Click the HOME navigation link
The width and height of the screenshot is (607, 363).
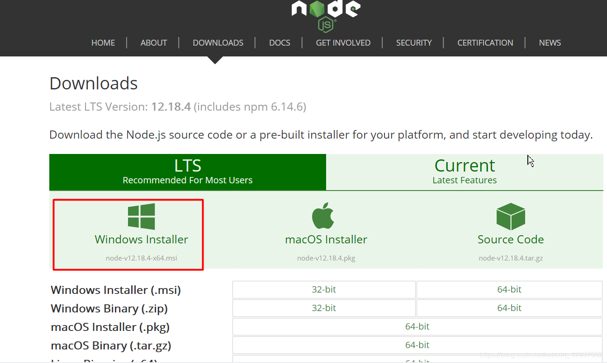pos(103,42)
